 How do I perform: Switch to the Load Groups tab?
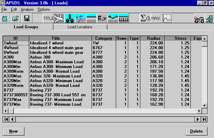(x=26, y=27)
